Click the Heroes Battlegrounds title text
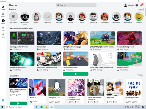 pyautogui.click(x=126, y=47)
